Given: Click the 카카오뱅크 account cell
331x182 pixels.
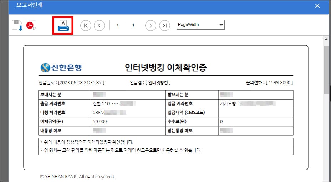Looking at the screenshot, I should click(256, 103).
